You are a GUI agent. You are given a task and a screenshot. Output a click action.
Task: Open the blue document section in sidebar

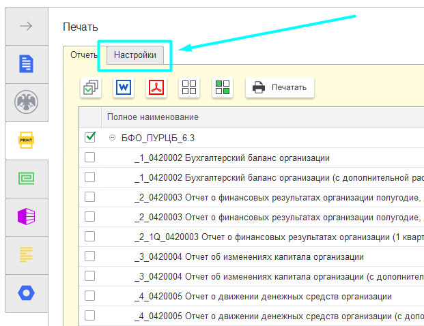point(26,65)
